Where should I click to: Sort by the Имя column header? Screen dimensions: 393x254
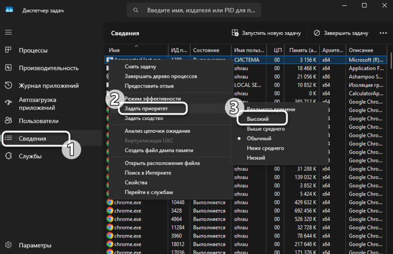pyautogui.click(x=114, y=50)
